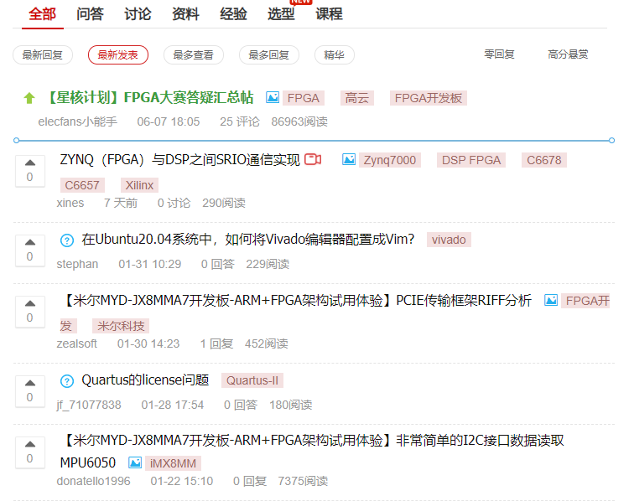Sort by 最新发表
Image resolution: width=634 pixels, height=501 pixels.
coord(118,55)
